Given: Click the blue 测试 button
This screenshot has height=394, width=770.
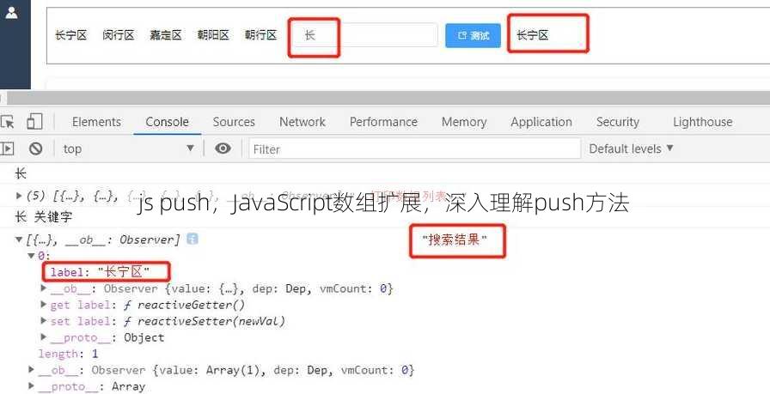Looking at the screenshot, I should tap(473, 36).
